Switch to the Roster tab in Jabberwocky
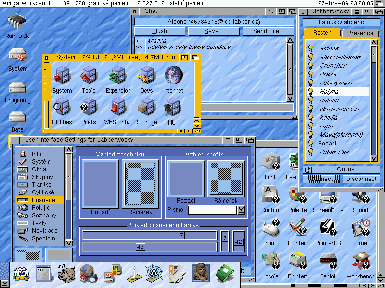The width and height of the screenshot is (385, 288). [322, 33]
